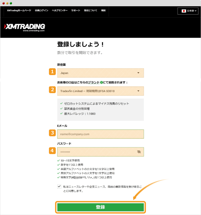Click text 10〜15文字使用
The height and width of the screenshot is (215, 201).
pyautogui.click(x=70, y=160)
